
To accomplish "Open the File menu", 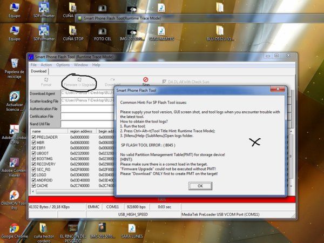I will click(x=33, y=65).
